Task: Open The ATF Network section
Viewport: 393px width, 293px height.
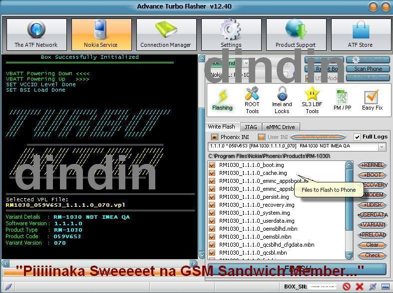Action: (36, 35)
